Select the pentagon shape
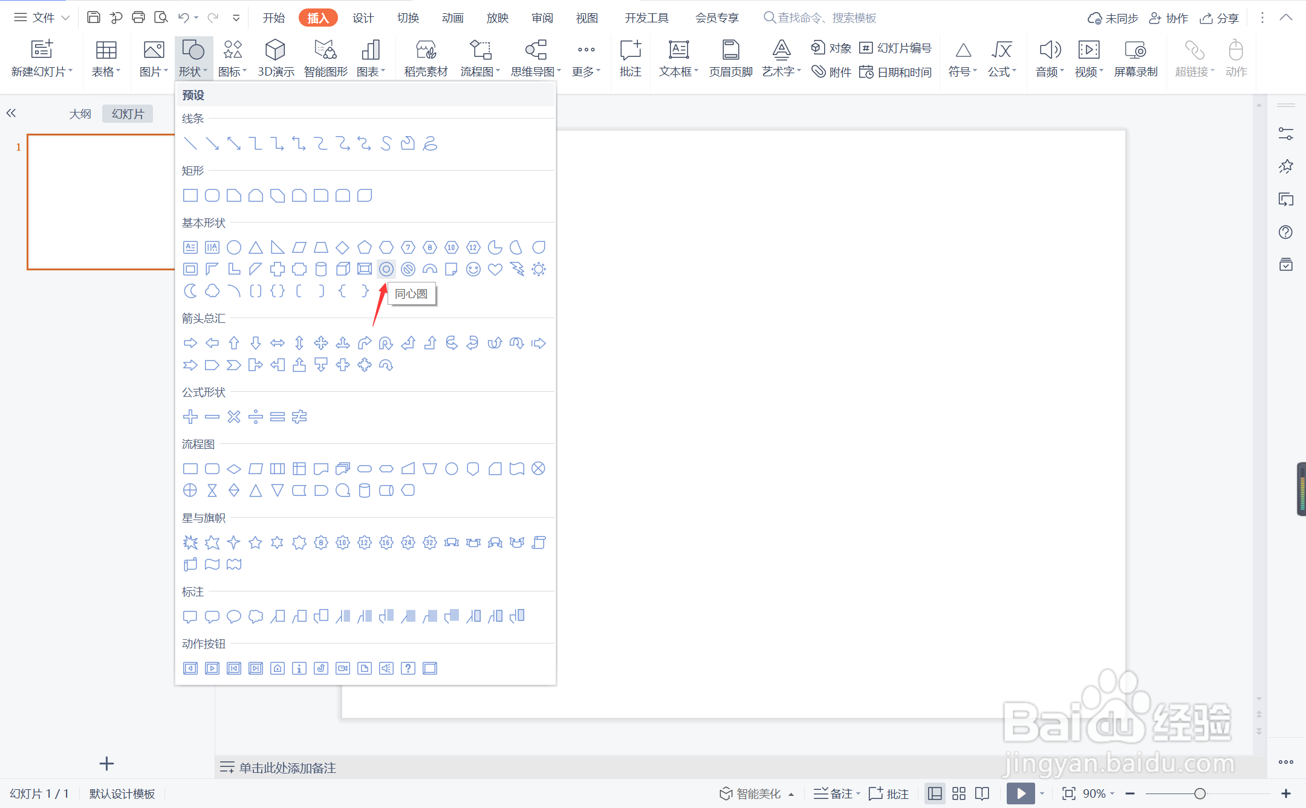 tap(365, 247)
